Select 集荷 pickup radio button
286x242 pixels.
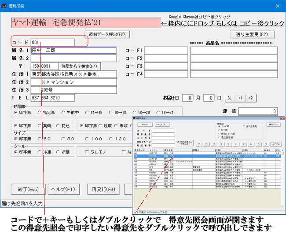click(x=40, y=125)
